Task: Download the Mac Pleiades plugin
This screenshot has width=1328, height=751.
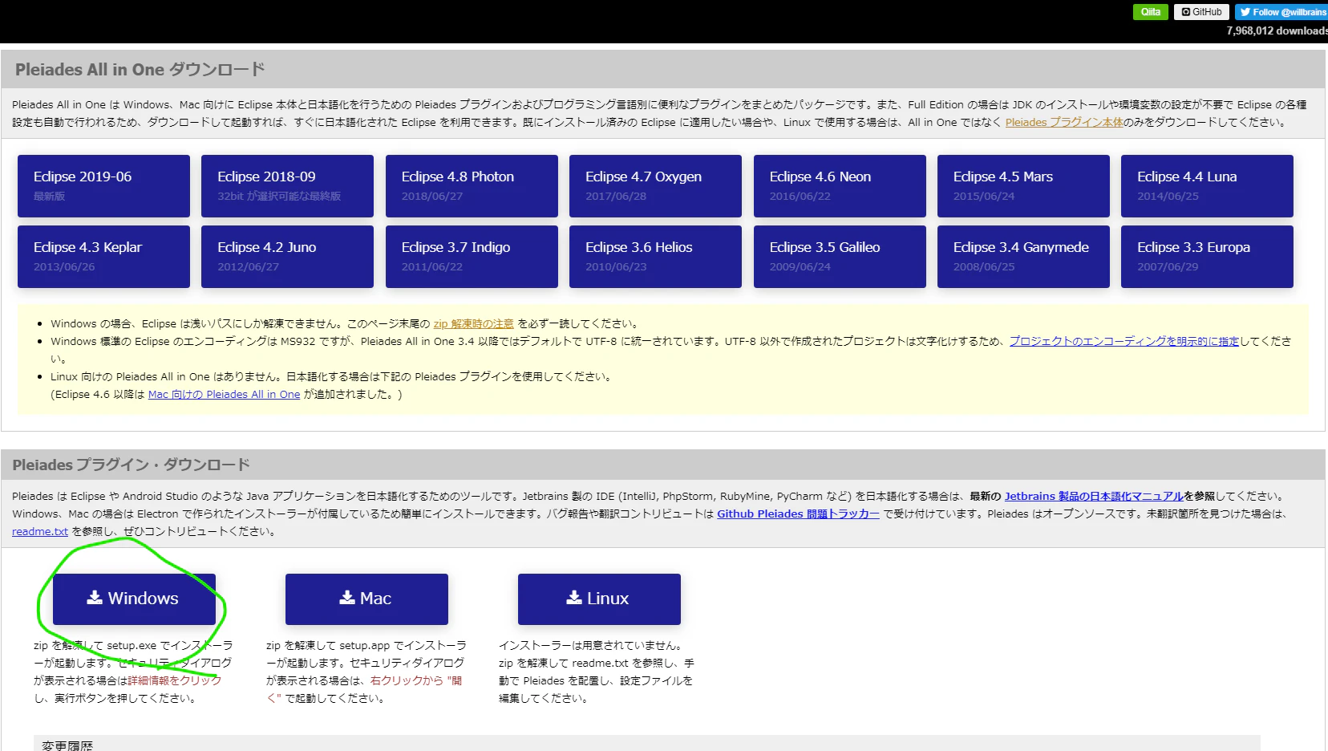Action: pyautogui.click(x=366, y=599)
